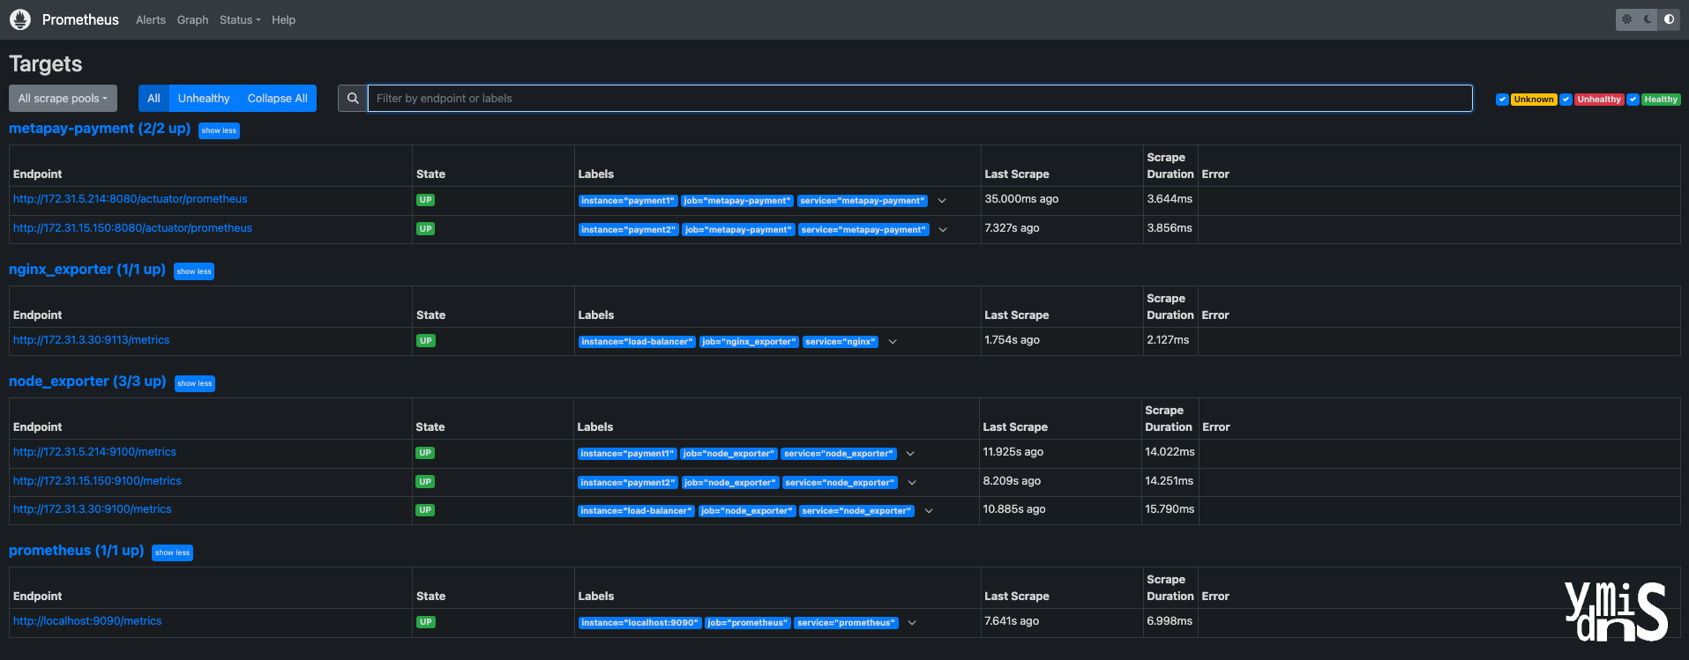Open the nginx_exporter (1/1 up) heading link
Viewport: 1689px width, 660px height.
(x=87, y=270)
